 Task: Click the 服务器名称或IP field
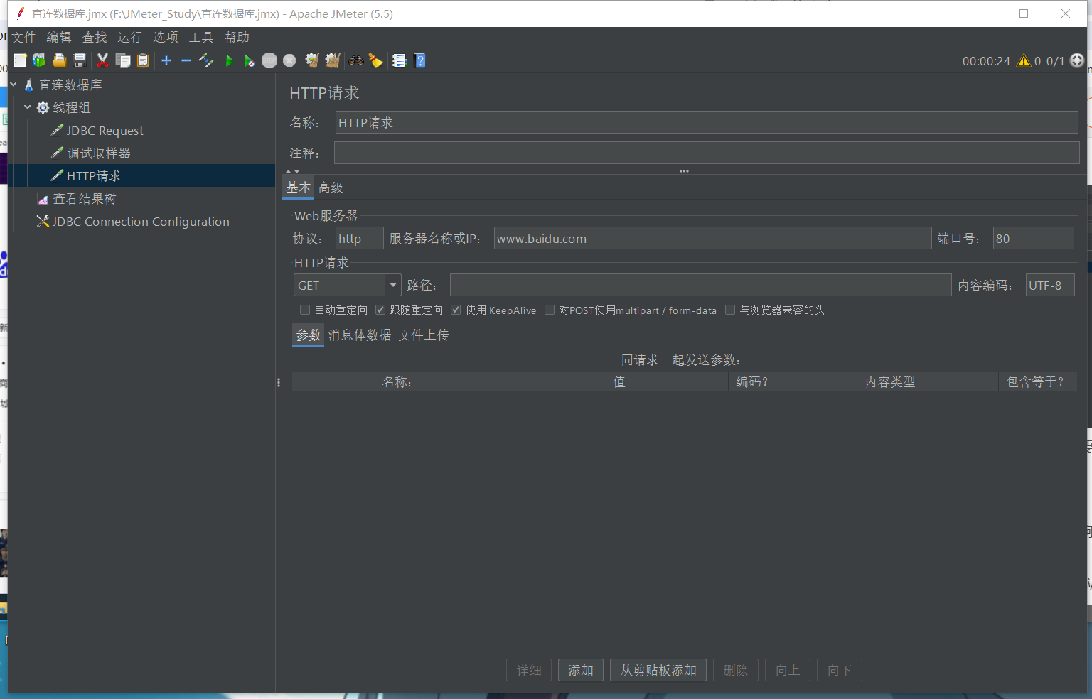coord(713,238)
